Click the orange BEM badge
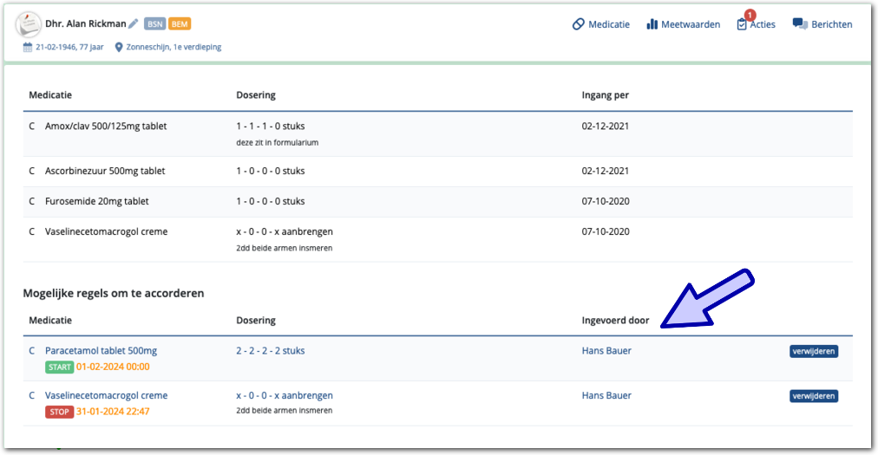 click(180, 23)
